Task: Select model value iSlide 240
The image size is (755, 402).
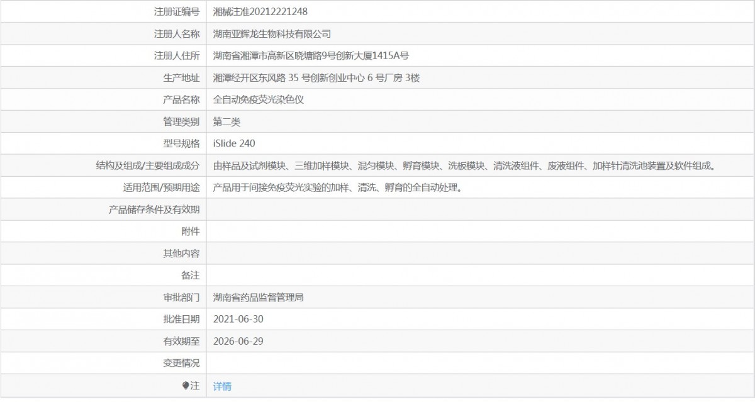Action: (x=234, y=143)
